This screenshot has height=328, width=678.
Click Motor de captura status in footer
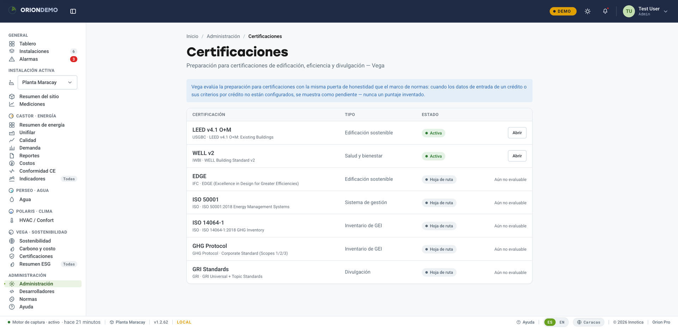pos(54,322)
